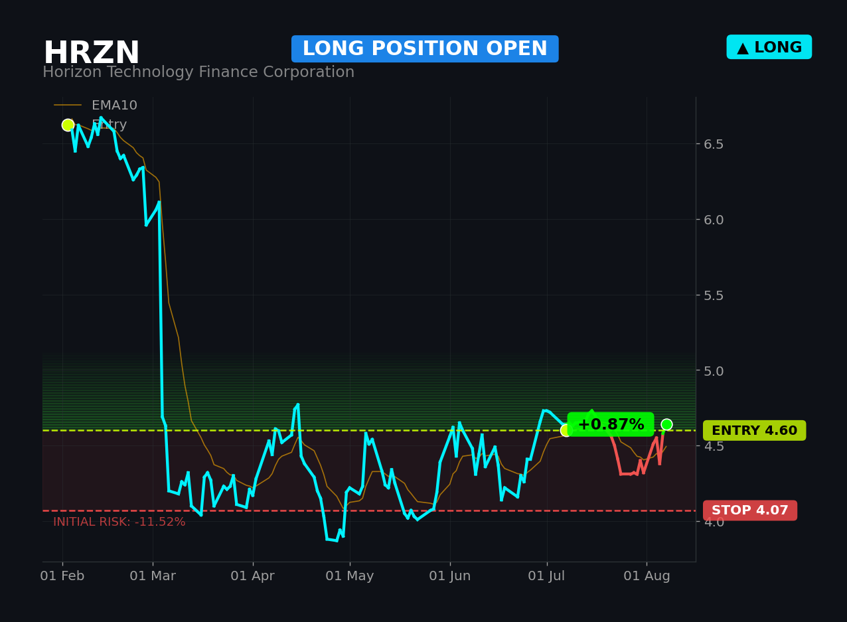Click the 6.0 price axis label

tap(714, 220)
